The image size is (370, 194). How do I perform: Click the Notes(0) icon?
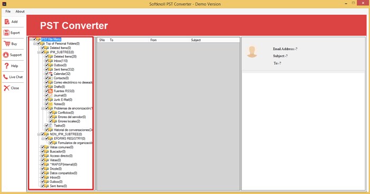(x=51, y=104)
